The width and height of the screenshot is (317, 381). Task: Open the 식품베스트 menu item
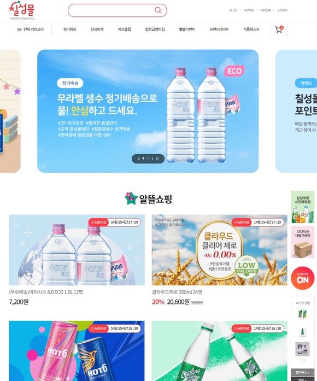251,30
